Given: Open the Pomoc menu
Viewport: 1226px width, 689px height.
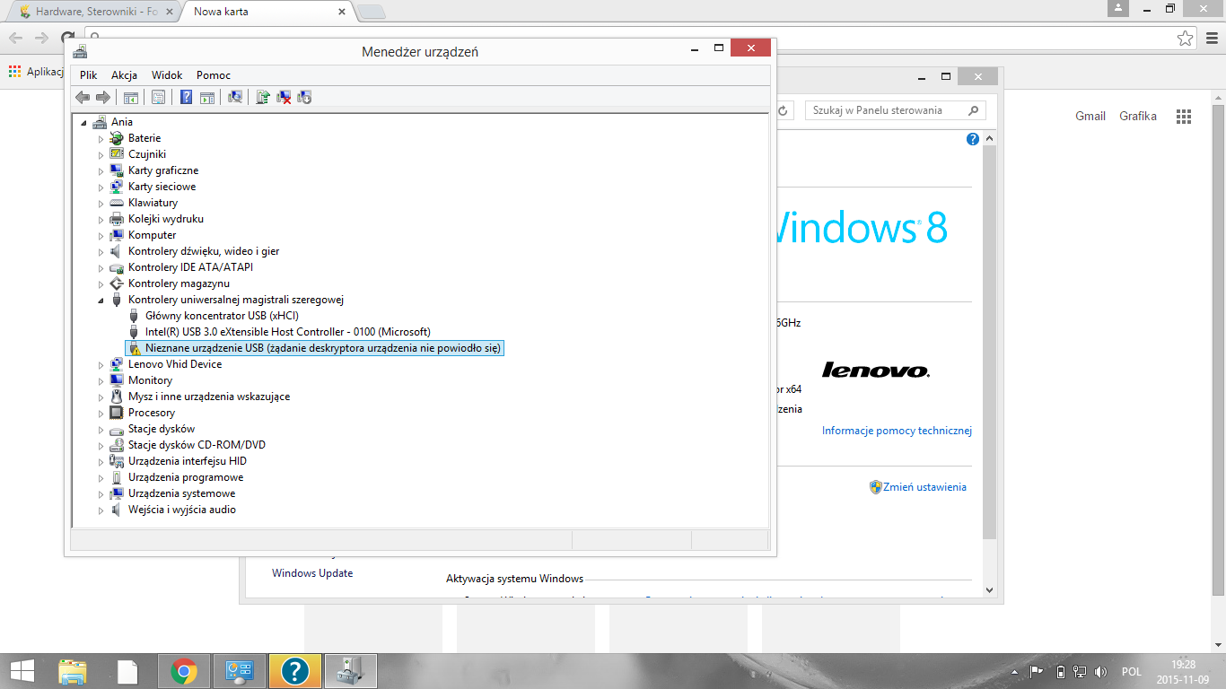Looking at the screenshot, I should (214, 75).
